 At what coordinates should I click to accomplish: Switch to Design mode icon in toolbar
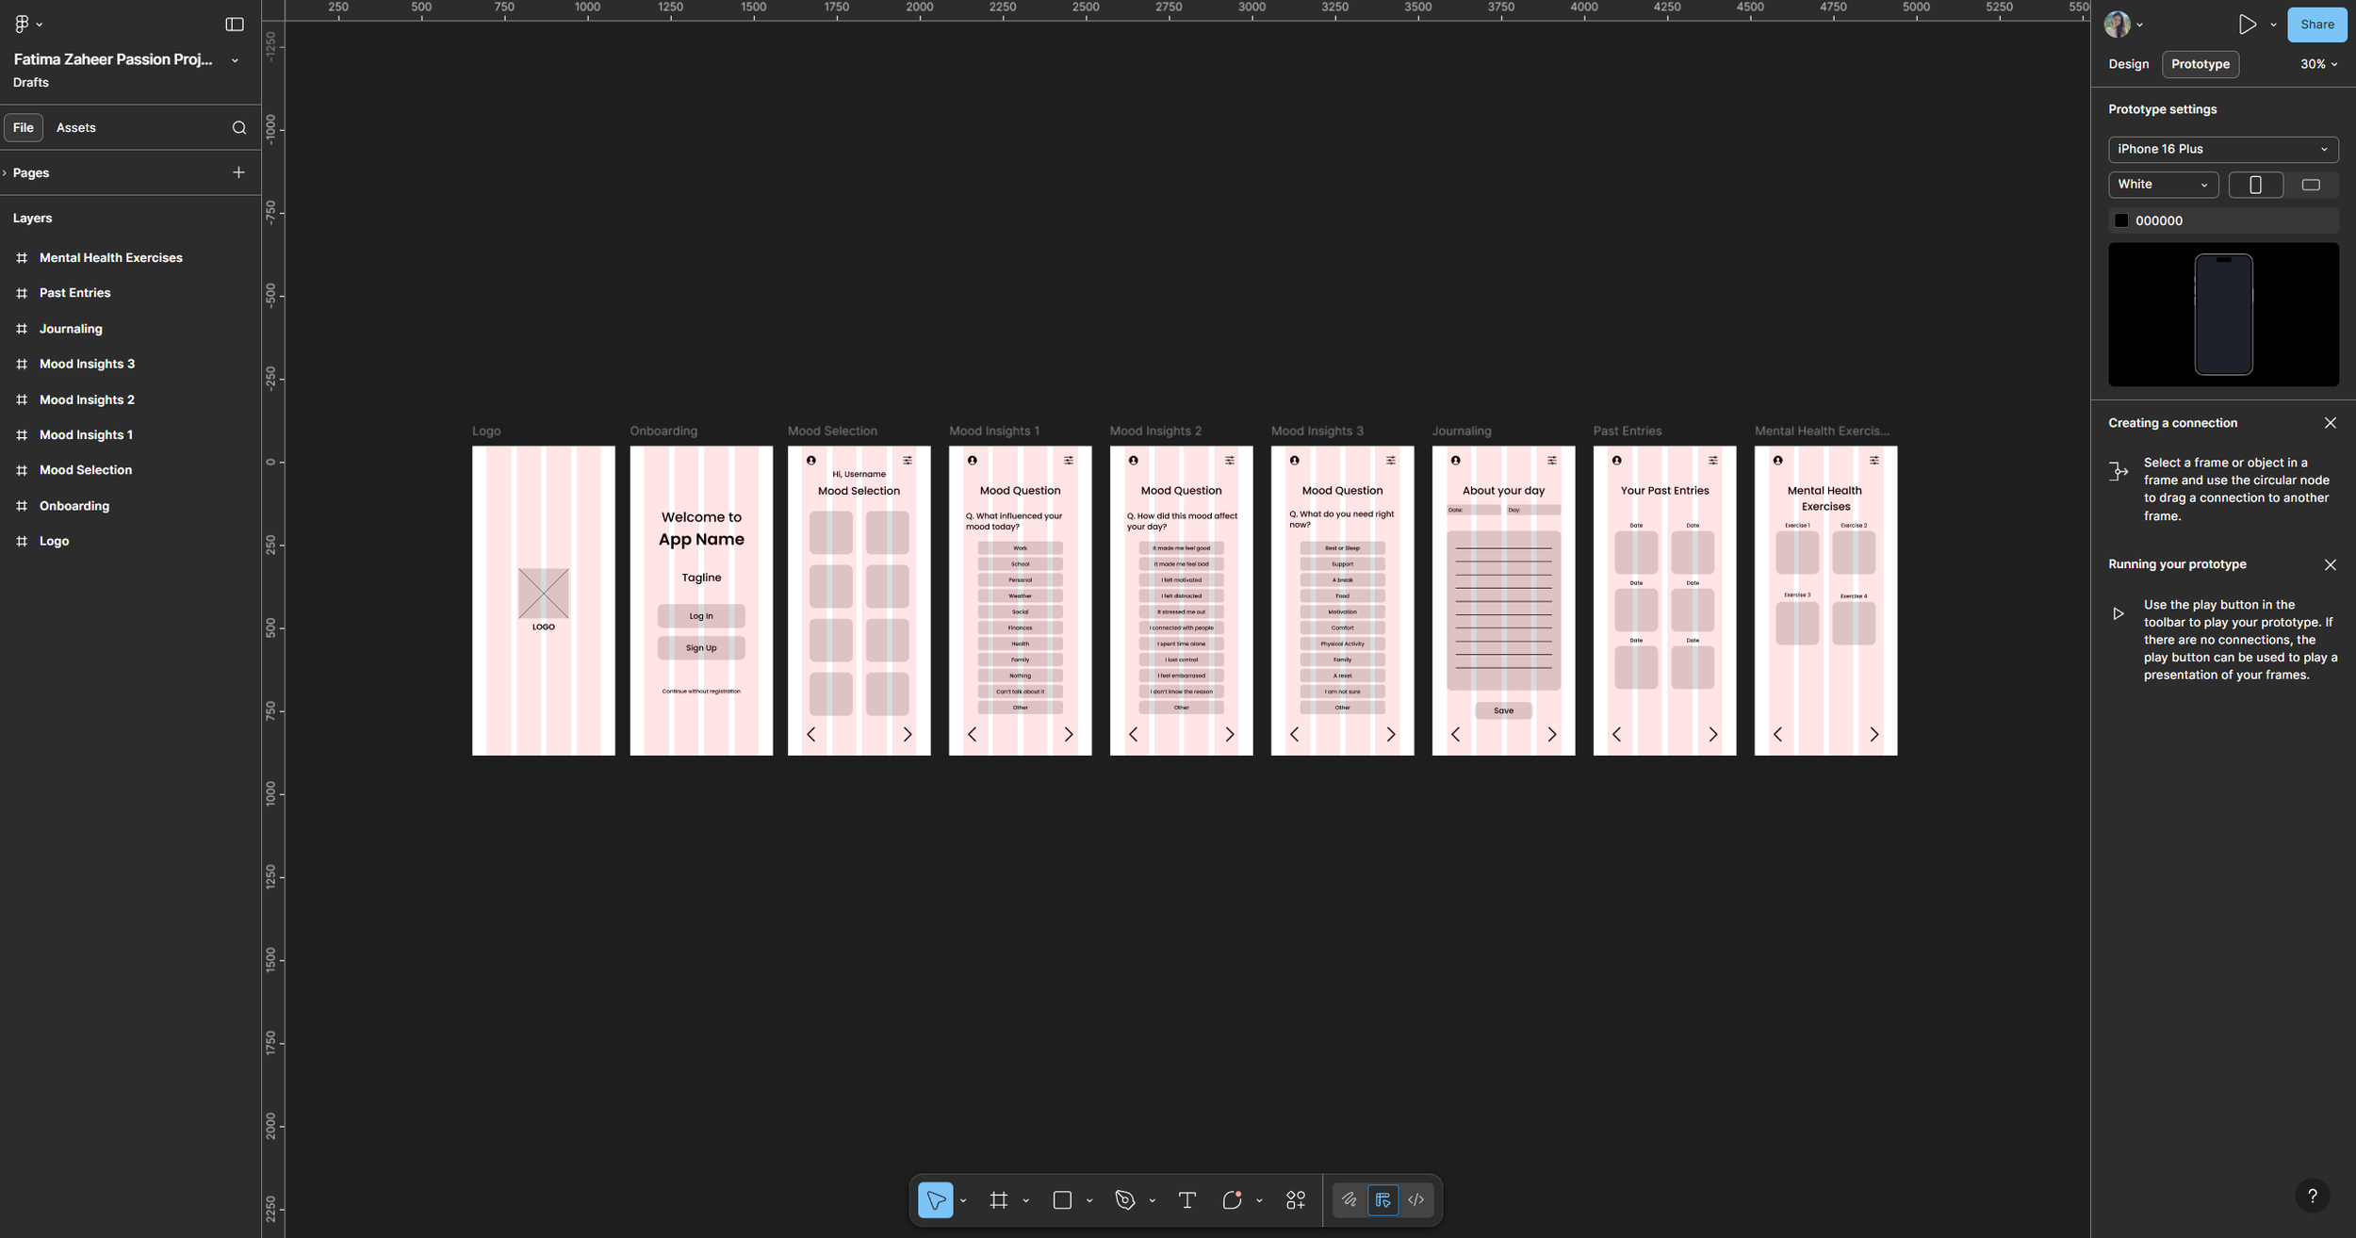pos(1383,1199)
